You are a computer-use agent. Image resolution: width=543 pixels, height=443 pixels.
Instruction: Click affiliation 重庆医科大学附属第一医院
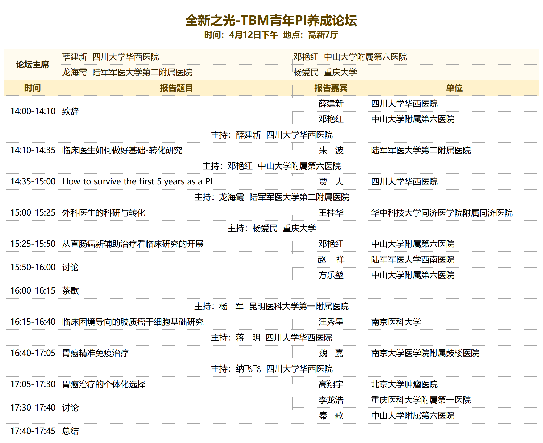pyautogui.click(x=421, y=400)
